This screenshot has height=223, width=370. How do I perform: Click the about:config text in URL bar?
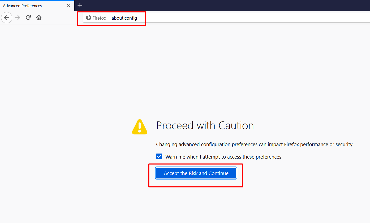point(124,18)
